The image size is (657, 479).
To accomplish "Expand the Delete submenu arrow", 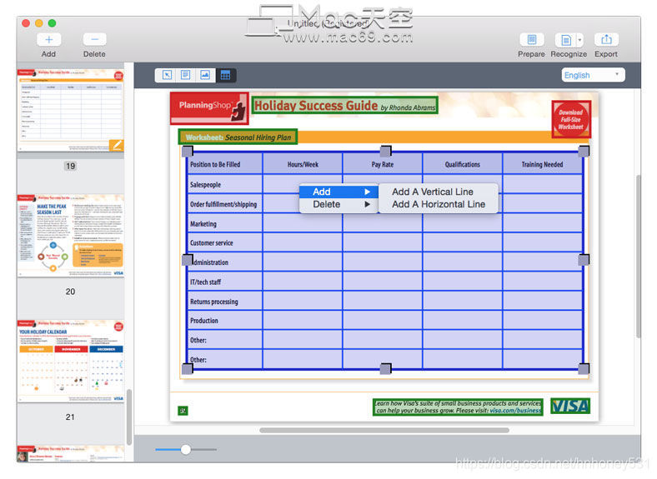I will point(368,204).
